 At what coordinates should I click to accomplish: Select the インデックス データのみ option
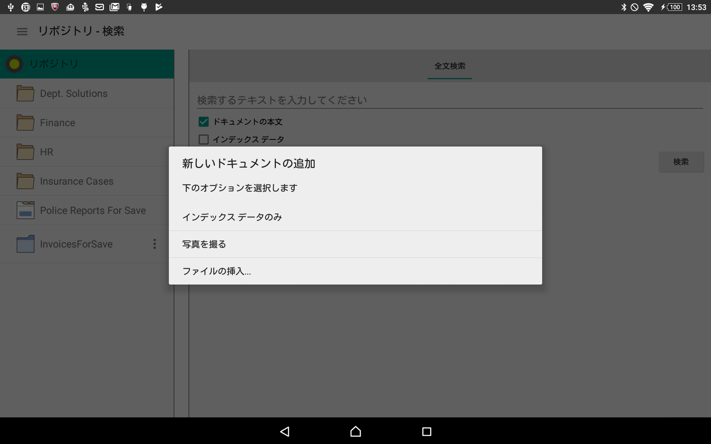pyautogui.click(x=232, y=217)
